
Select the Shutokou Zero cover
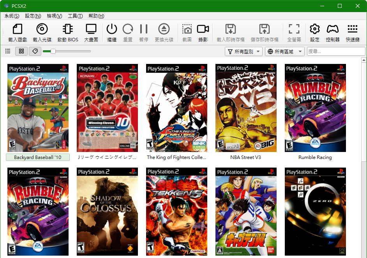click(x=315, y=211)
